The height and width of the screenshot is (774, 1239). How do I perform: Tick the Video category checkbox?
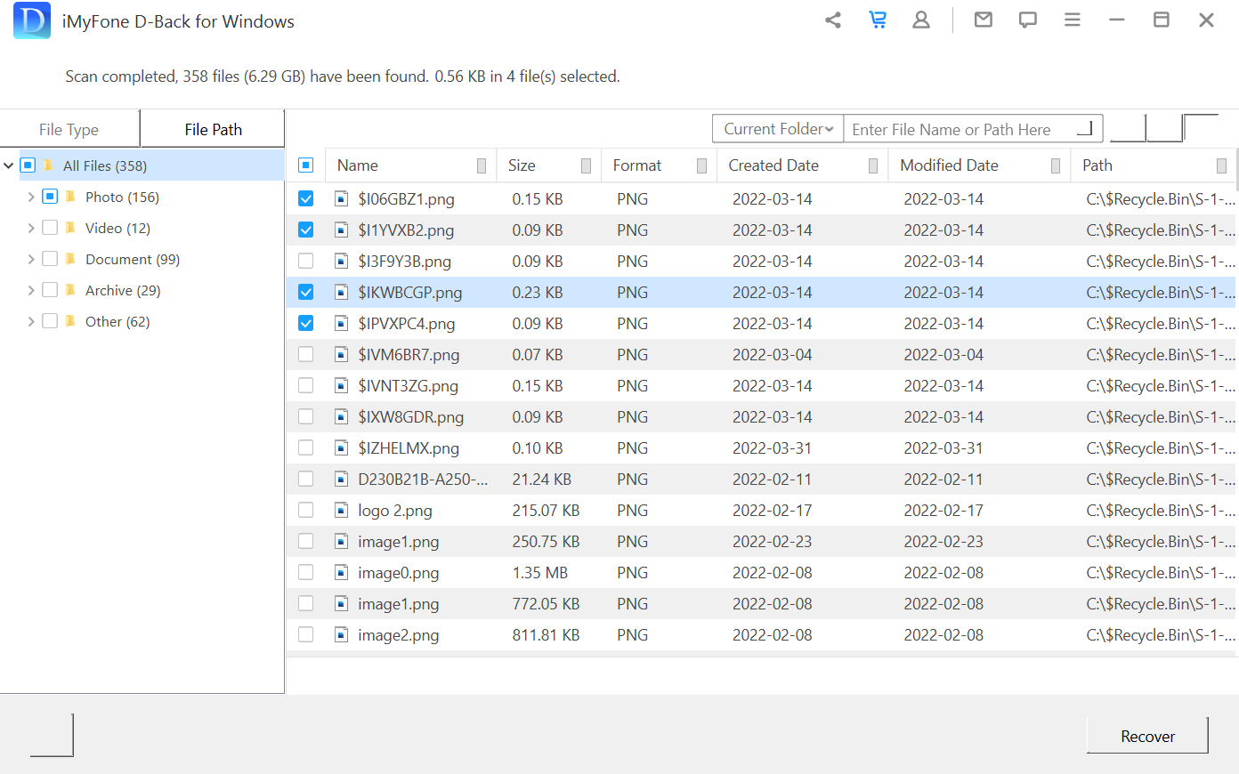click(x=50, y=228)
